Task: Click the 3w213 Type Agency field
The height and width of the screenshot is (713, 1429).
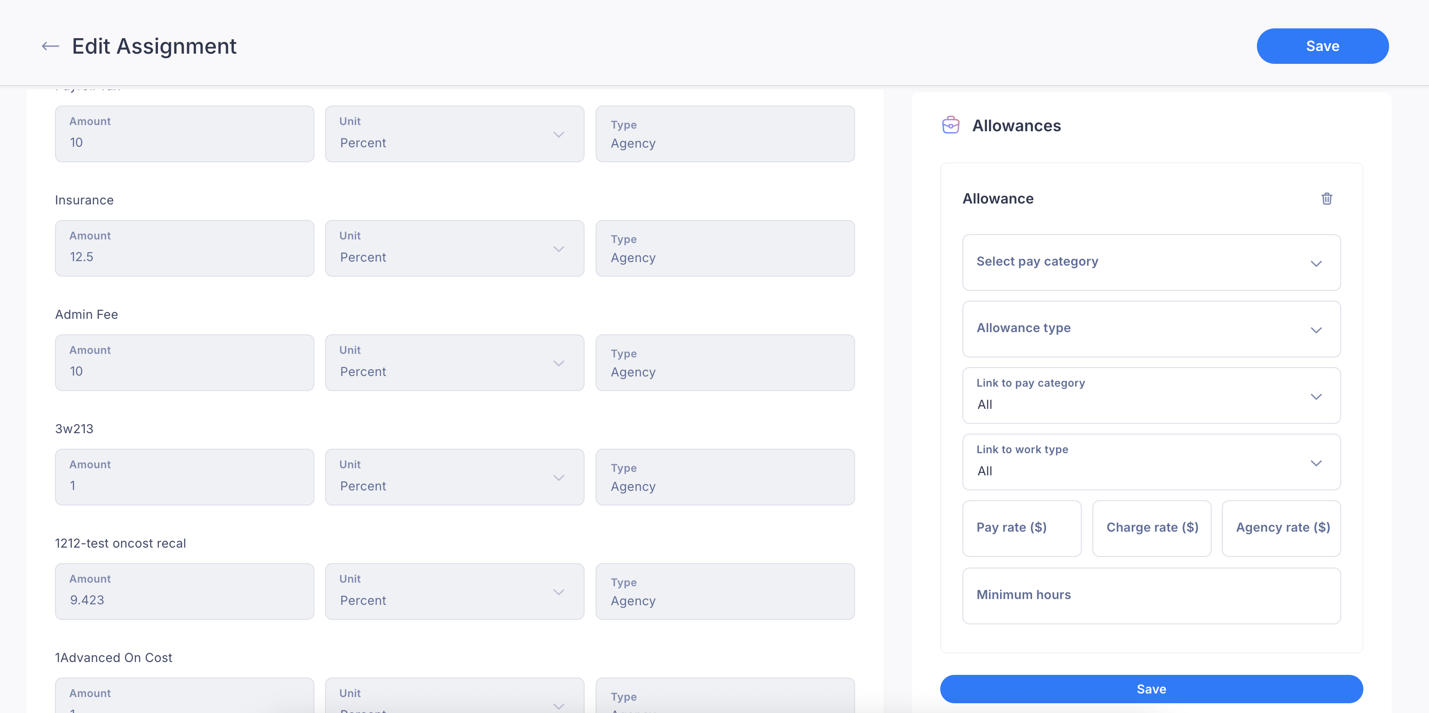Action: [725, 477]
